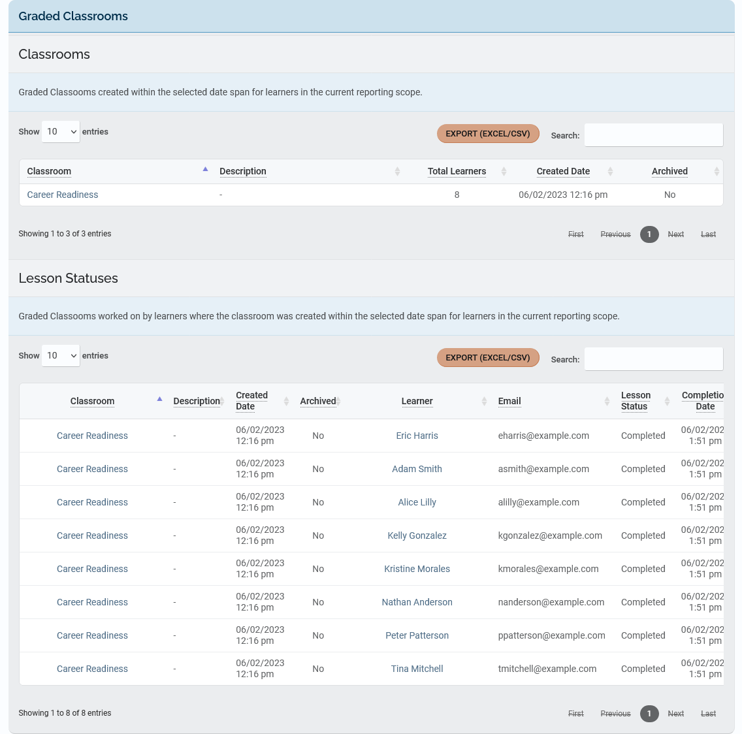Click Classrooms pagination Last
The height and width of the screenshot is (734, 742).
point(709,234)
